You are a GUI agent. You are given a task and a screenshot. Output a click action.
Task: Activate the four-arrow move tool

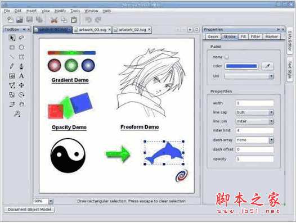point(21,85)
